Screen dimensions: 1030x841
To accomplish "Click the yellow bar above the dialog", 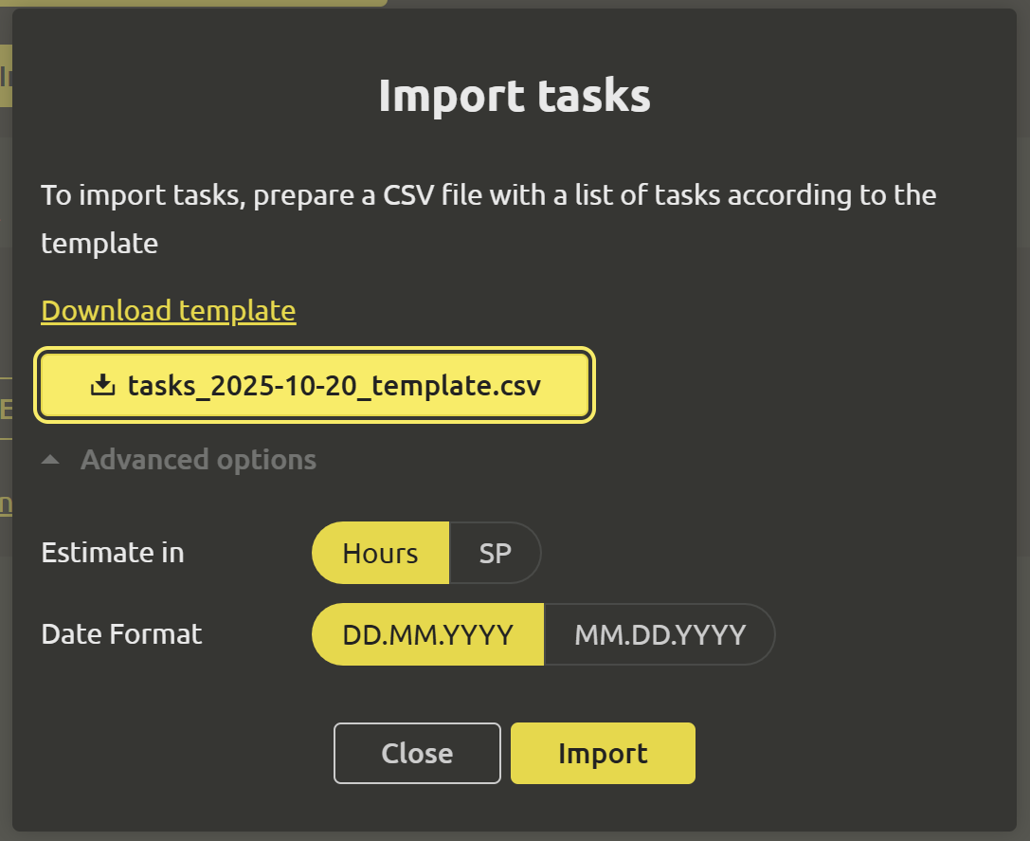I will (x=190, y=3).
